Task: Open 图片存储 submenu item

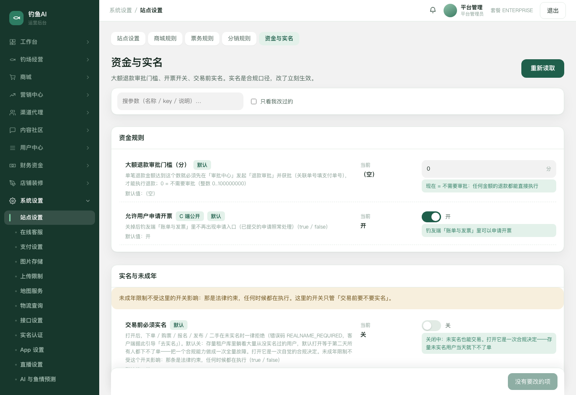Action: [x=50, y=261]
